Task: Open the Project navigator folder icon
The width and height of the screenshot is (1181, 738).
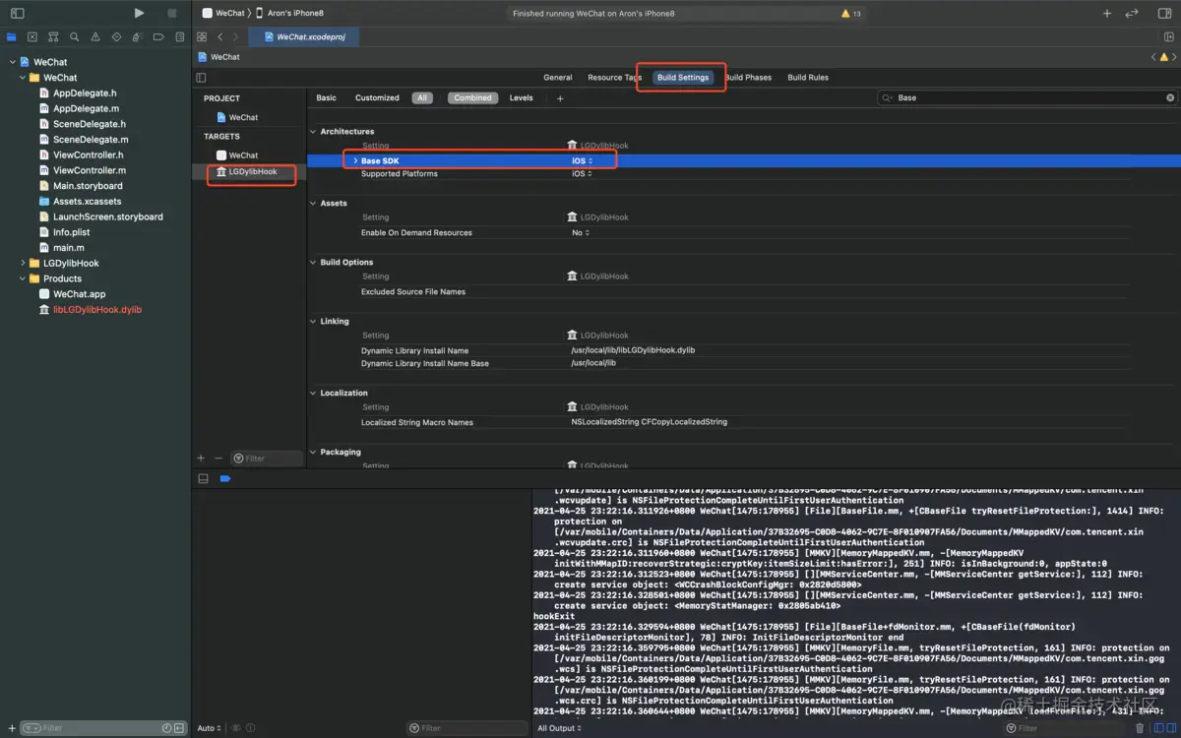Action: 12,36
